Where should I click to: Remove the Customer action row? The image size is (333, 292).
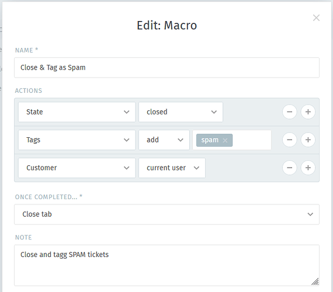(x=289, y=168)
